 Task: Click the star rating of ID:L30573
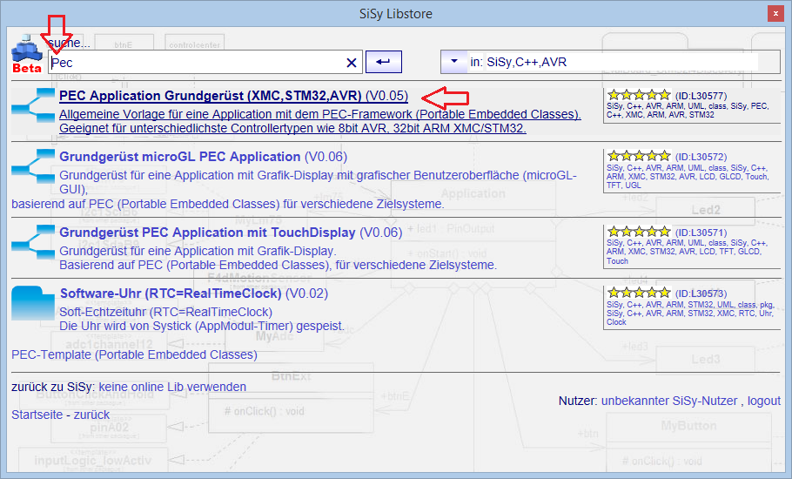click(639, 293)
